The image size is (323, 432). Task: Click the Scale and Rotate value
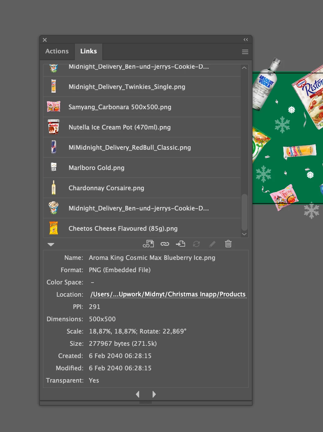tap(138, 331)
